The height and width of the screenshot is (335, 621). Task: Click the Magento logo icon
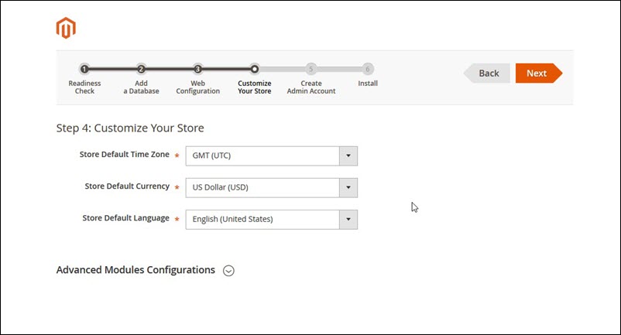tap(66, 29)
